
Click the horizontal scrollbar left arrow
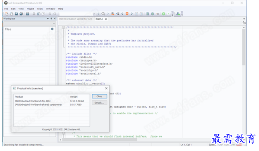coord(60,140)
